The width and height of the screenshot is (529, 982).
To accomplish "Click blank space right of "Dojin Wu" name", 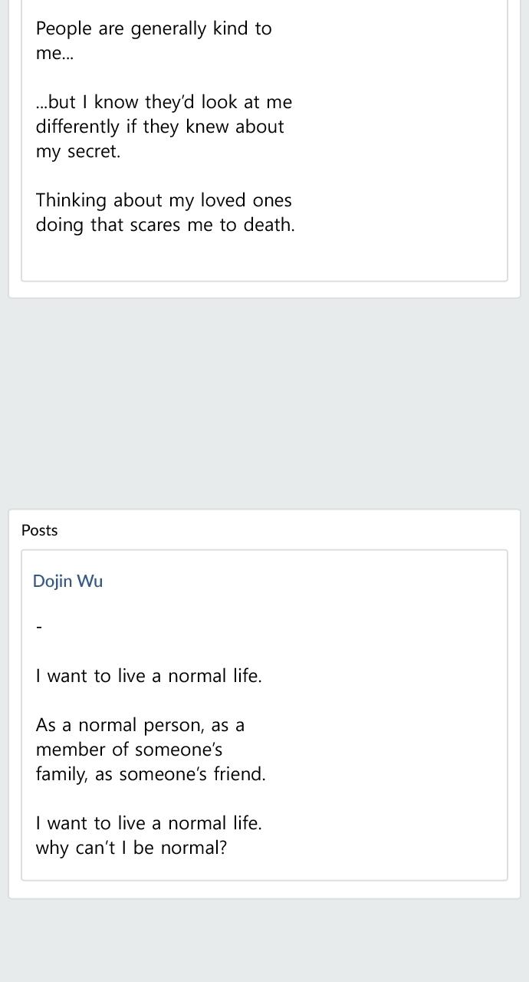I will coord(307,581).
